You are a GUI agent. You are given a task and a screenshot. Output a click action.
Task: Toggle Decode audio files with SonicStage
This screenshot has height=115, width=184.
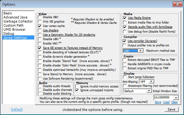(125, 27)
